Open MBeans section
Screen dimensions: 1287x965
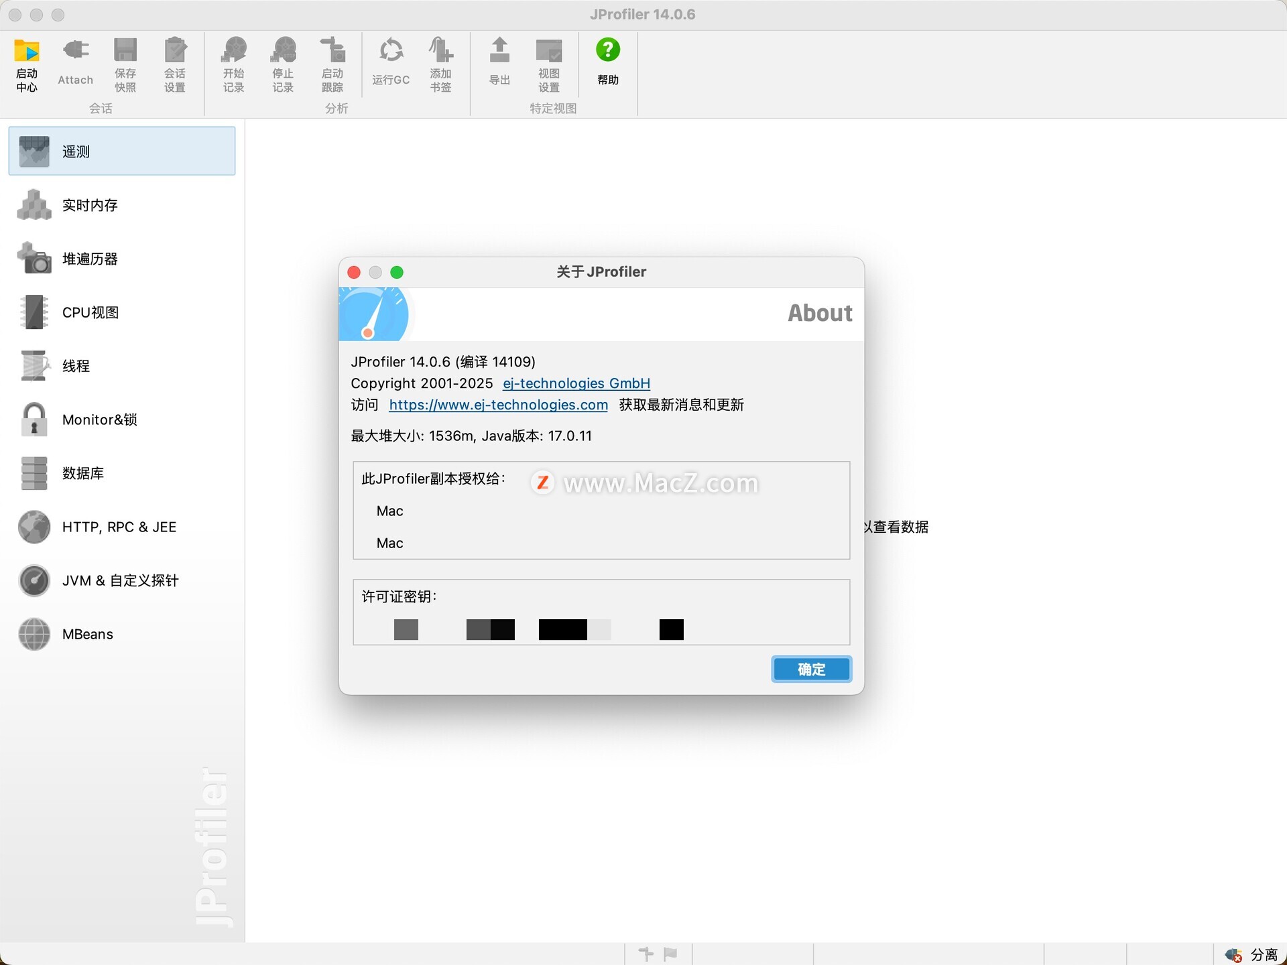[122, 634]
